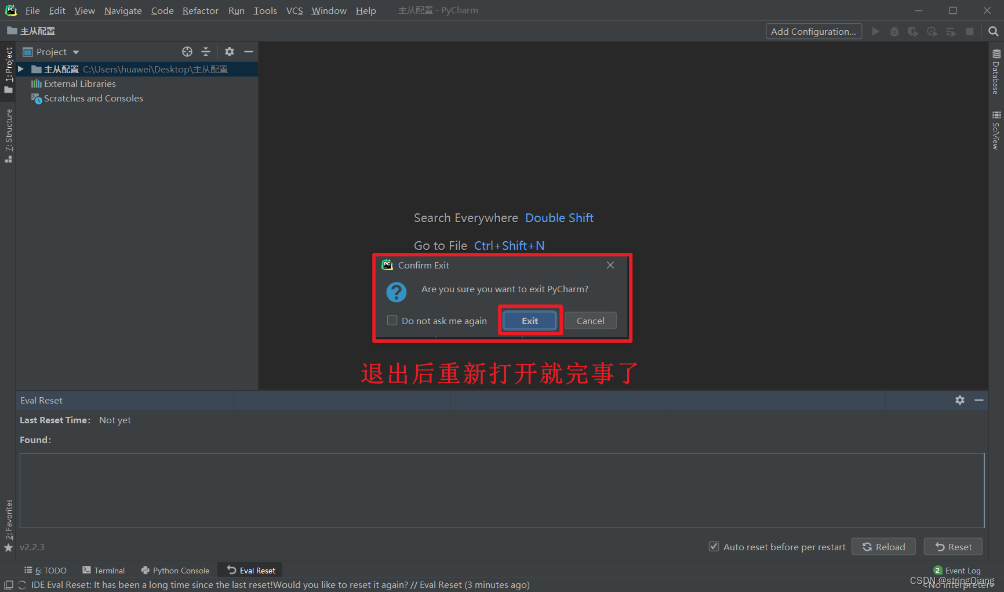Open the Edit menu

tap(57, 10)
